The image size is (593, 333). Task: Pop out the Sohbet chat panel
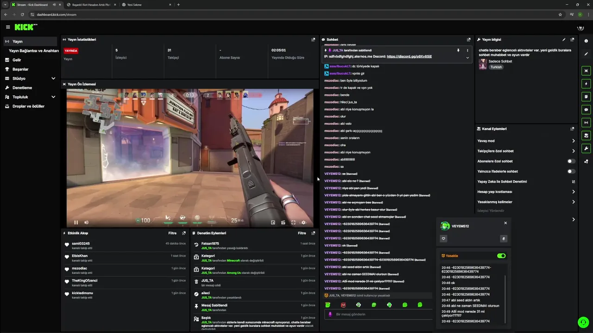[x=468, y=39]
